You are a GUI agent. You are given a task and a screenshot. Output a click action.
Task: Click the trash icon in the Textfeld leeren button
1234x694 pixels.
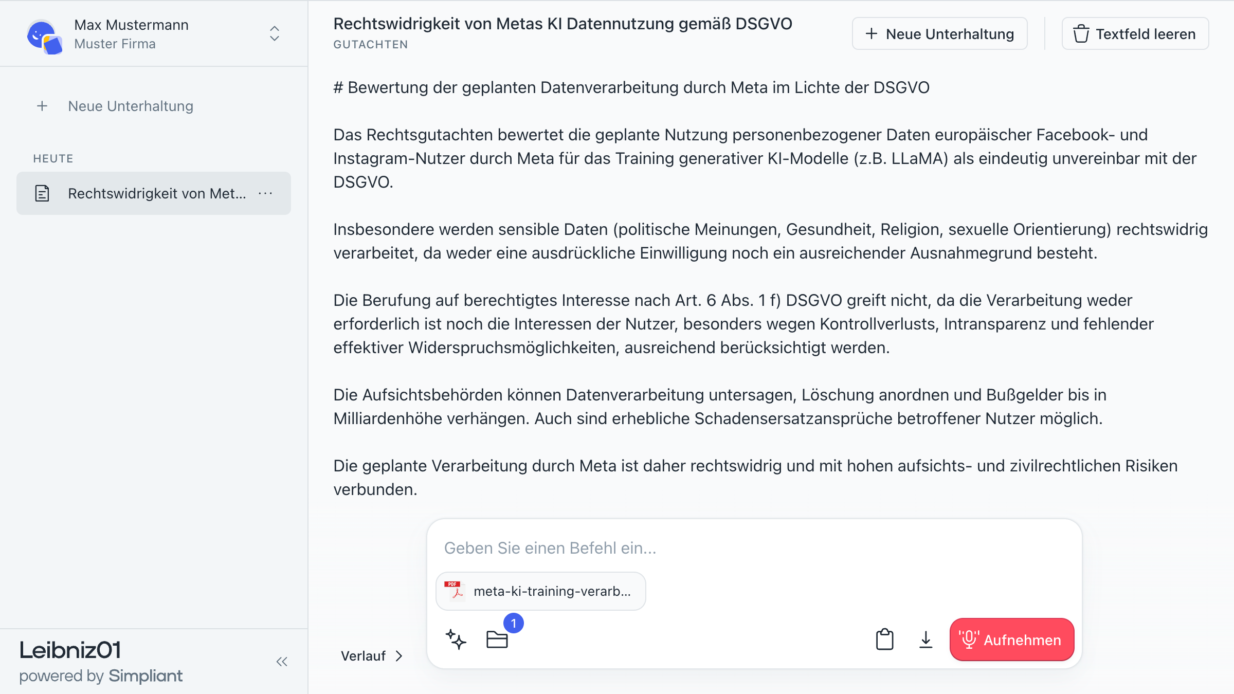click(1081, 34)
